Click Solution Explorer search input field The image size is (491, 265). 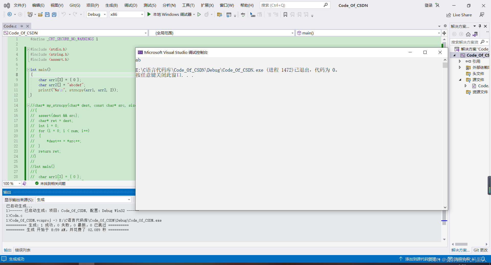(x=465, y=42)
